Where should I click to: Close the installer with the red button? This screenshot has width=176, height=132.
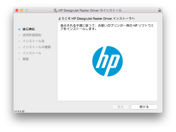(17, 10)
